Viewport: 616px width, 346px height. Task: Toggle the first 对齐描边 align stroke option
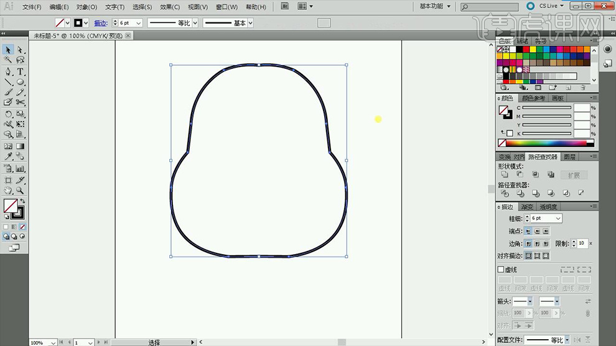click(x=528, y=255)
